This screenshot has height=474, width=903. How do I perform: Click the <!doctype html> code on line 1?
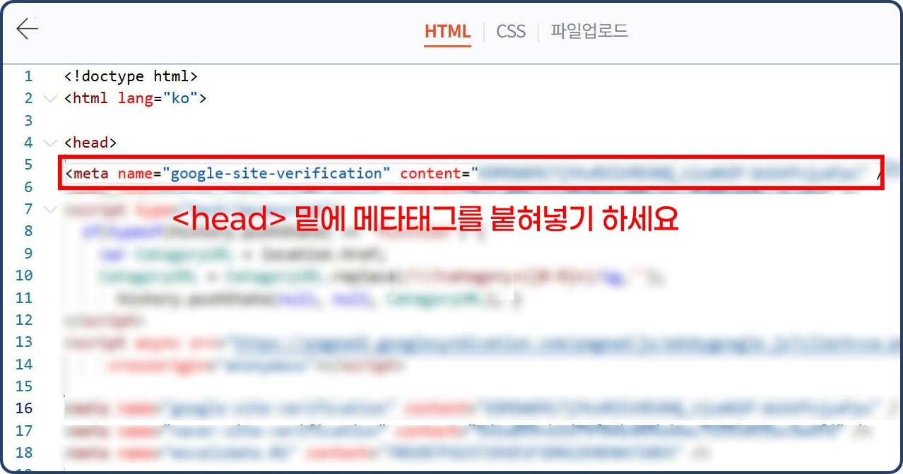click(x=131, y=76)
